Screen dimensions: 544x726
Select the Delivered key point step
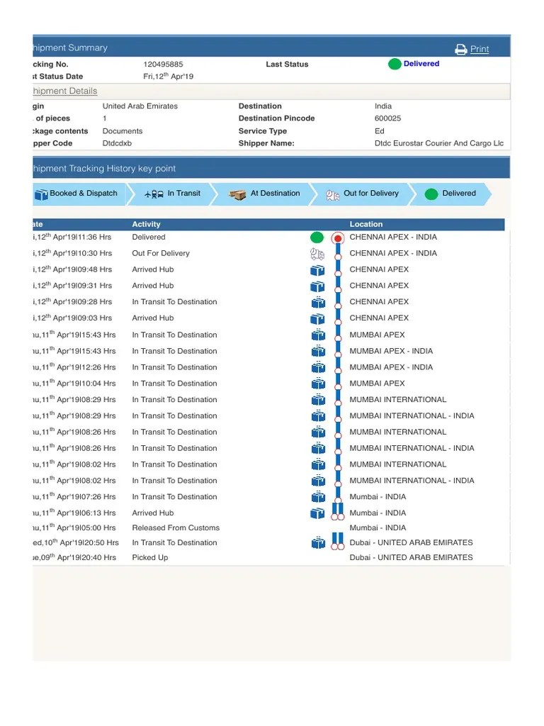(x=450, y=194)
